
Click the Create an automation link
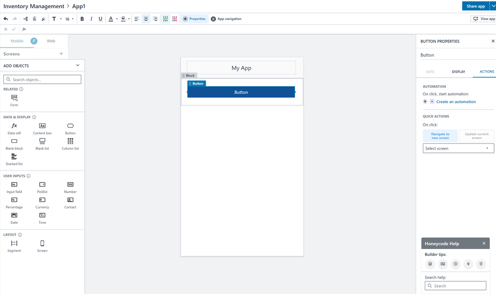pos(455,102)
